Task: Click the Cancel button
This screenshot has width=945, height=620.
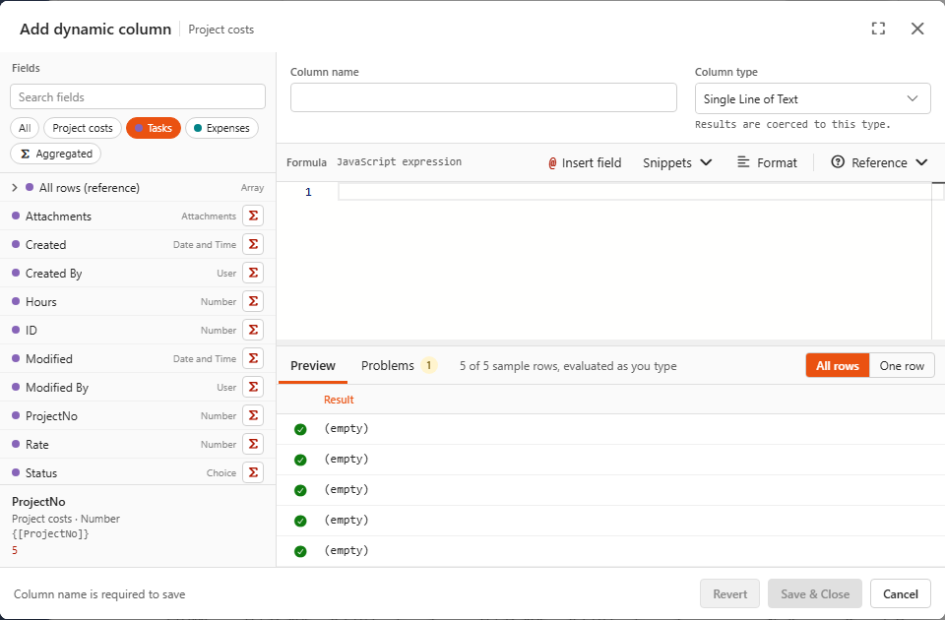Action: (x=901, y=594)
